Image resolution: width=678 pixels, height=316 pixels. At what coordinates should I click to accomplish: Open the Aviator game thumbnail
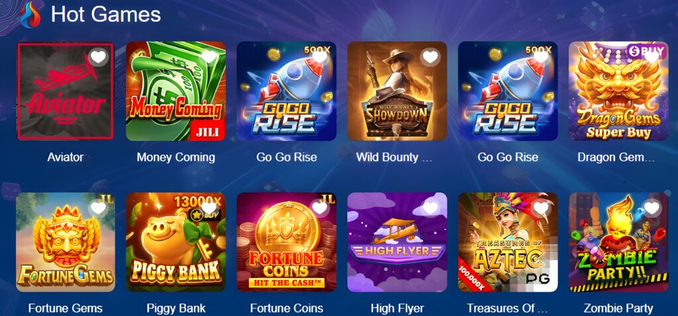click(66, 91)
